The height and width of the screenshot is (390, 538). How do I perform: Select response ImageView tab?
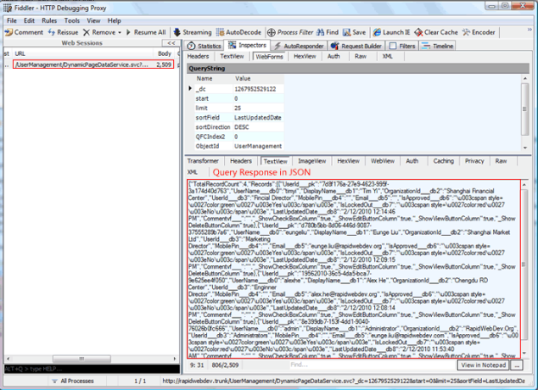tap(312, 161)
